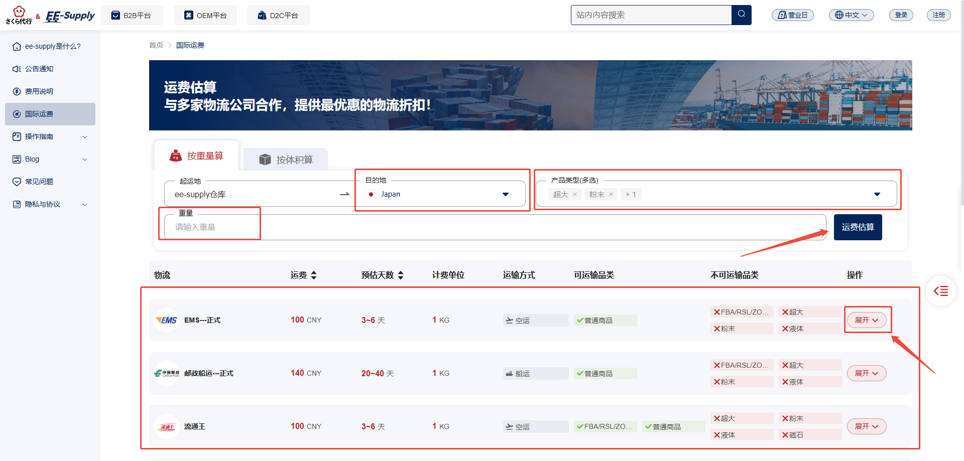This screenshot has width=964, height=461.
Task: Switch to the 按体积算 tab
Action: tap(286, 160)
